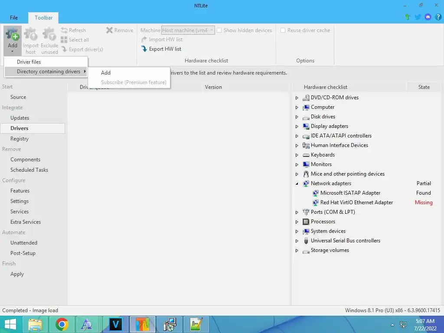Viewport: 444px width, 333px height.
Task: Click the Universal Serial Bus controllers icon
Action: pos(306,241)
